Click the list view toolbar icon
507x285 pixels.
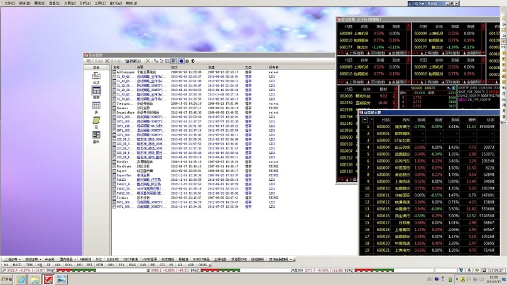point(168,61)
